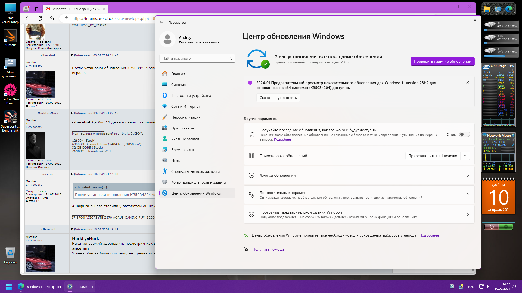Click Check for updates button
This screenshot has width=522, height=293.
tap(442, 61)
